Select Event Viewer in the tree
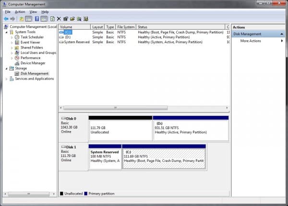This screenshot has width=288, height=206. [x=30, y=42]
